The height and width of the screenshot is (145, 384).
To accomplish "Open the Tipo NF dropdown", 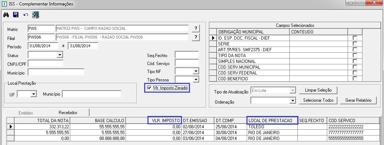I will tap(196, 71).
